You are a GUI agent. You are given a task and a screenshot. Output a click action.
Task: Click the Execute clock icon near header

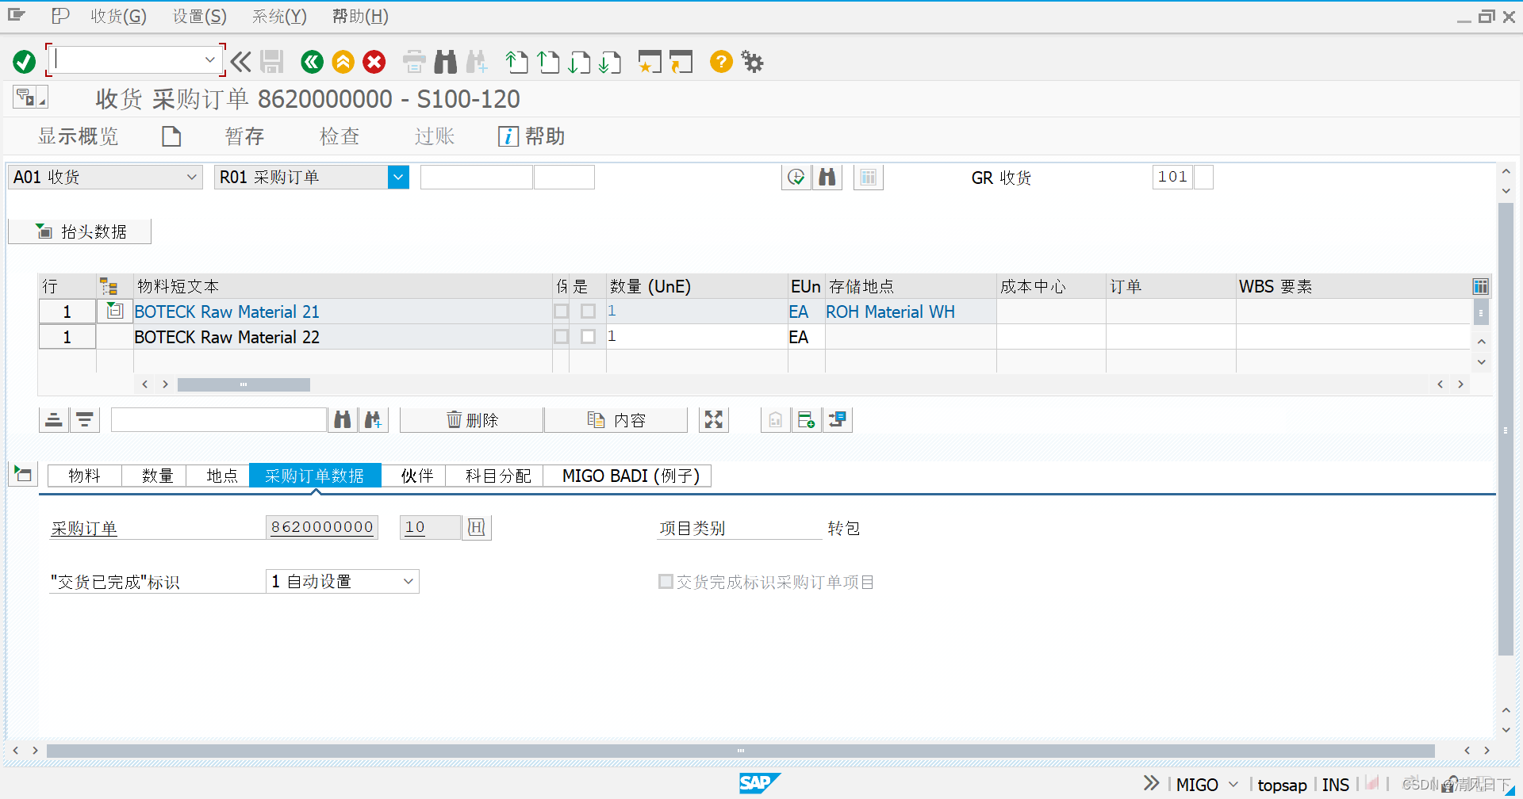click(796, 177)
